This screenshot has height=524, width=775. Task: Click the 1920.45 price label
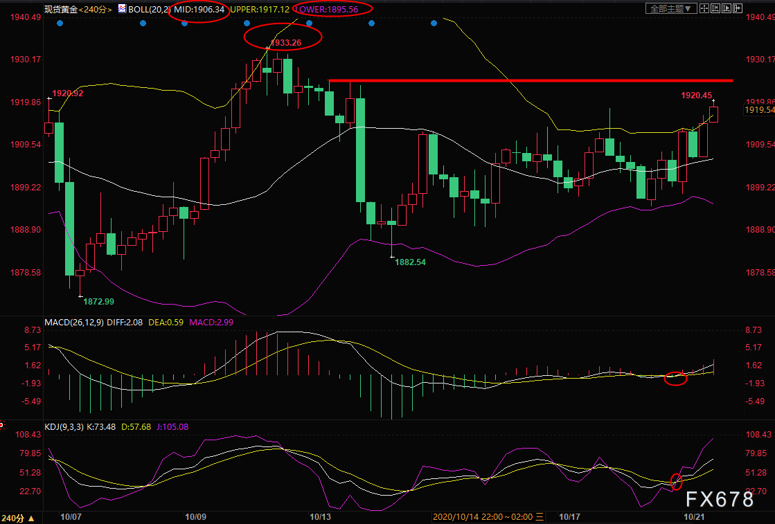(x=697, y=96)
